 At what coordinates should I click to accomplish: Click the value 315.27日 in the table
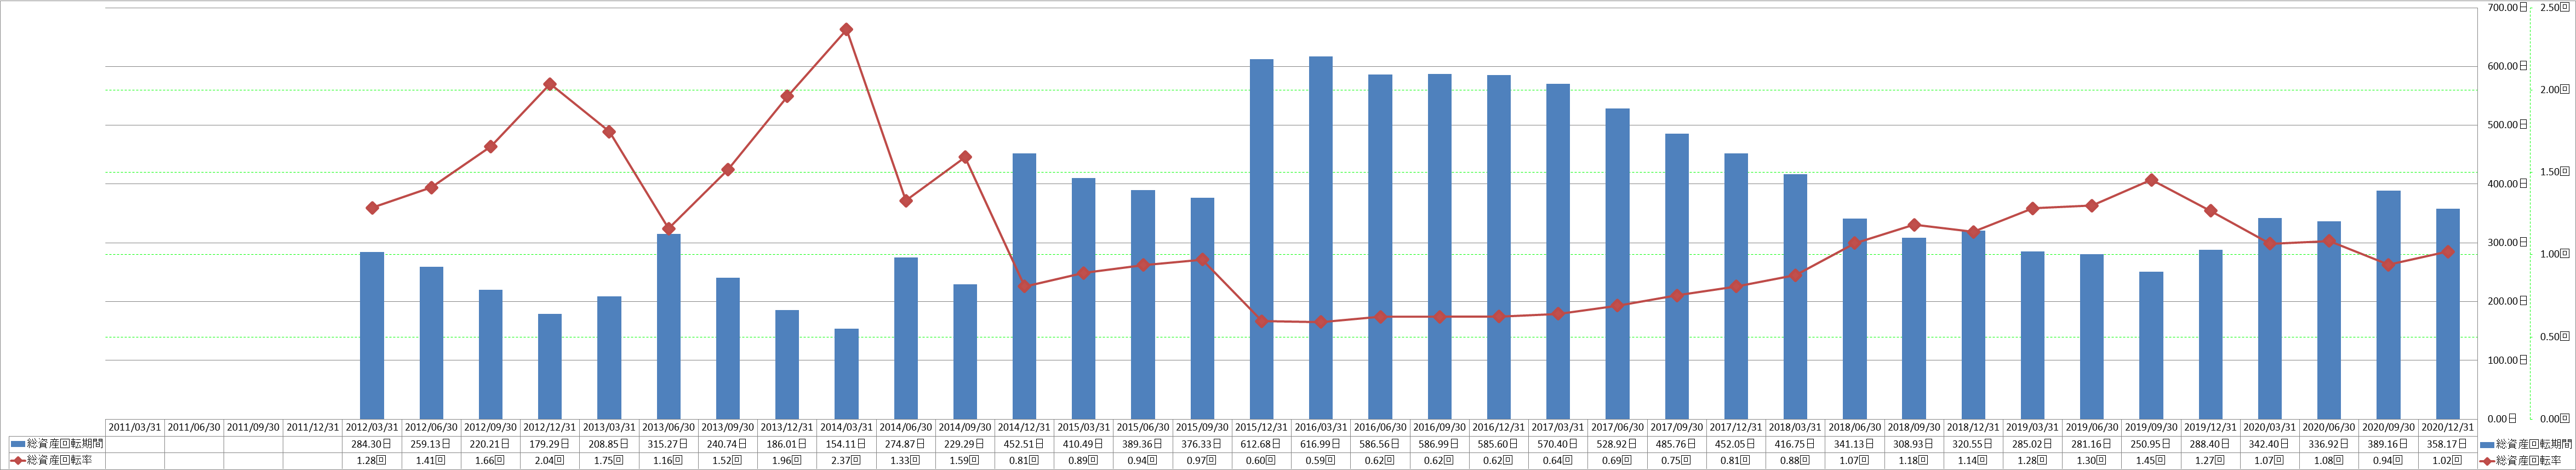[x=668, y=444]
